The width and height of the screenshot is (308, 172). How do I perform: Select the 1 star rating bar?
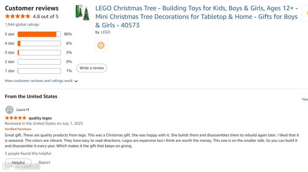(x=39, y=71)
